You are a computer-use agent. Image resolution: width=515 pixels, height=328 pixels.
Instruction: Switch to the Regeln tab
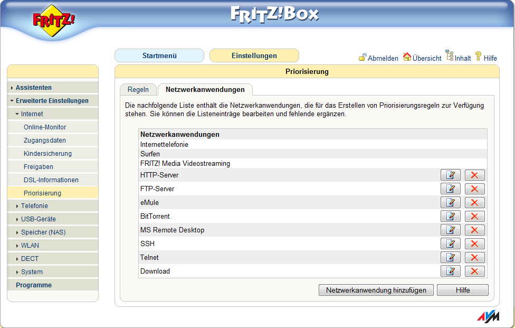pyautogui.click(x=138, y=89)
